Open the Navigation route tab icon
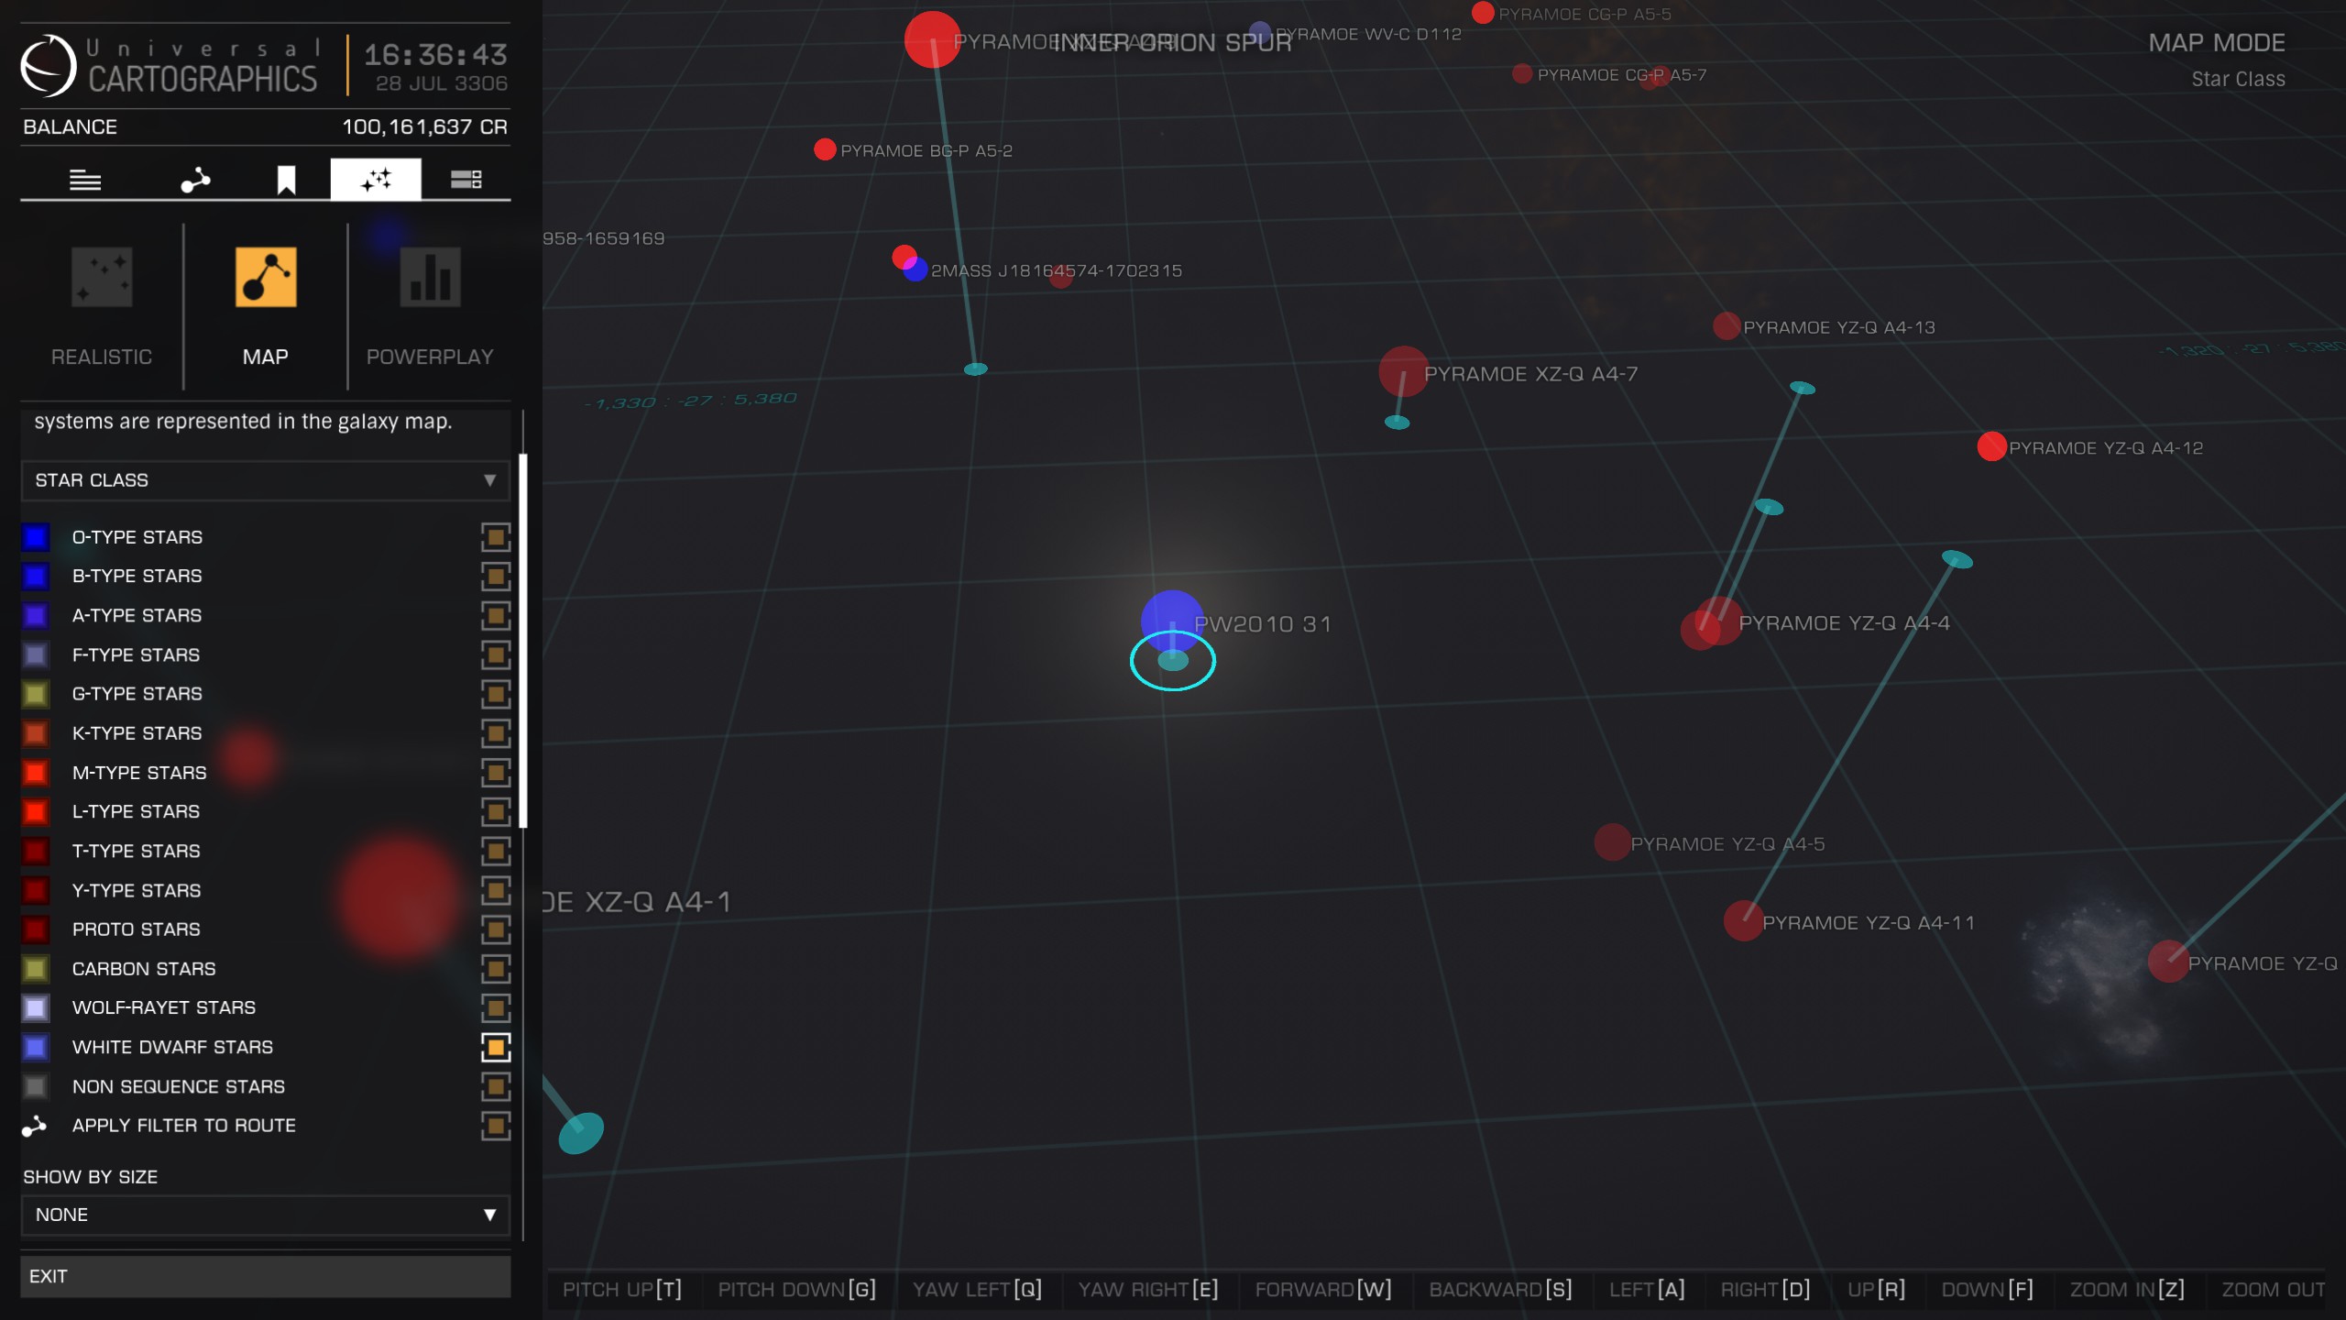Screen dimensions: 2346x1320 (x=195, y=180)
